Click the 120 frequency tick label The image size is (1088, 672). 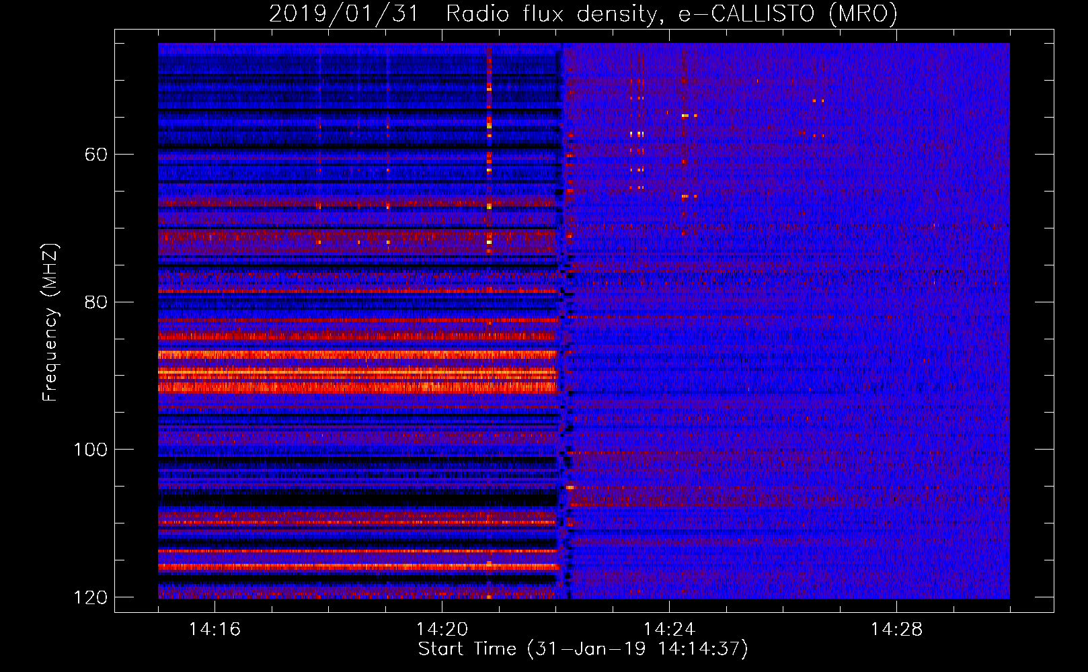(90, 597)
